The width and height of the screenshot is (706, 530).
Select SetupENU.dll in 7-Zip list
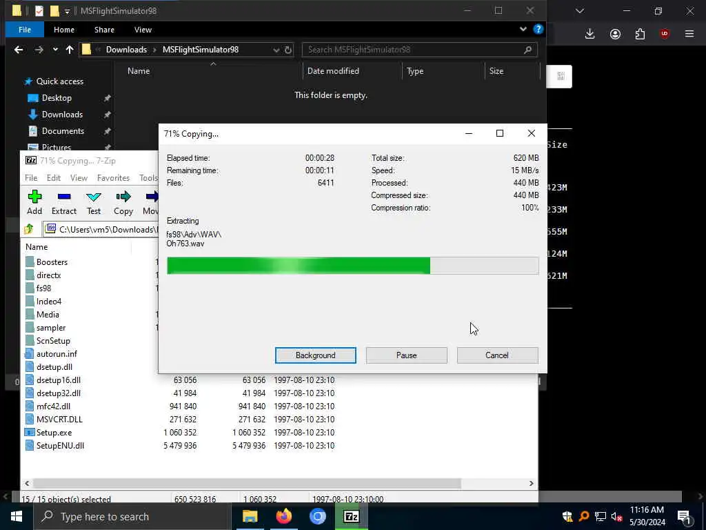[60, 446]
